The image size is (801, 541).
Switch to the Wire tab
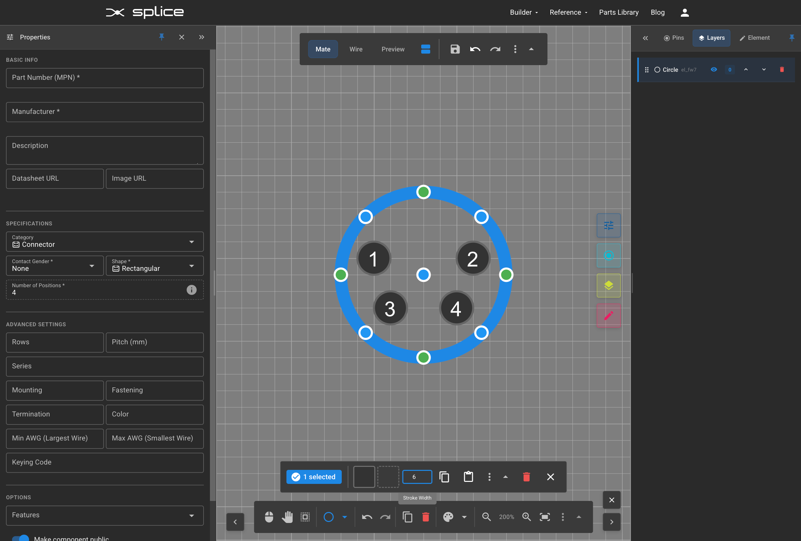click(356, 49)
